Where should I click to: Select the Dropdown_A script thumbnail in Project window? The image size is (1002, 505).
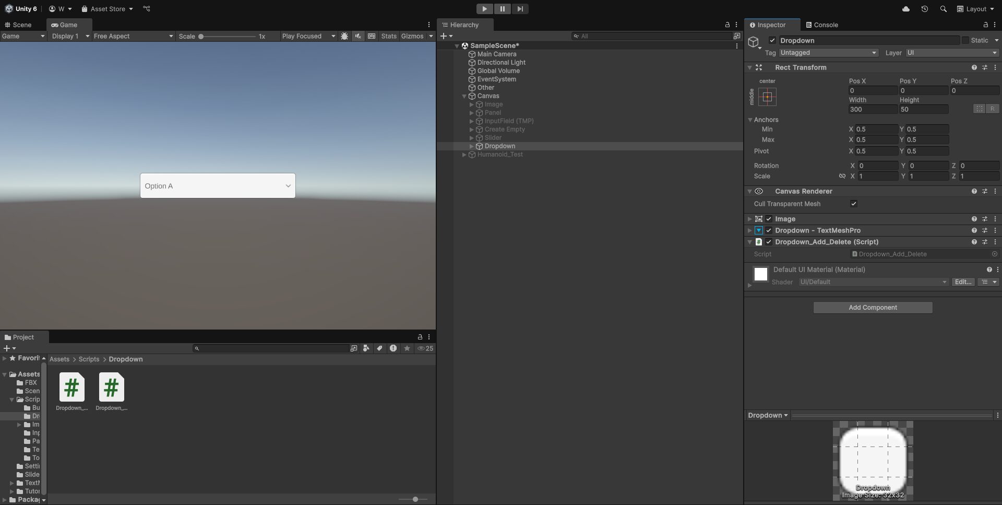pyautogui.click(x=71, y=388)
